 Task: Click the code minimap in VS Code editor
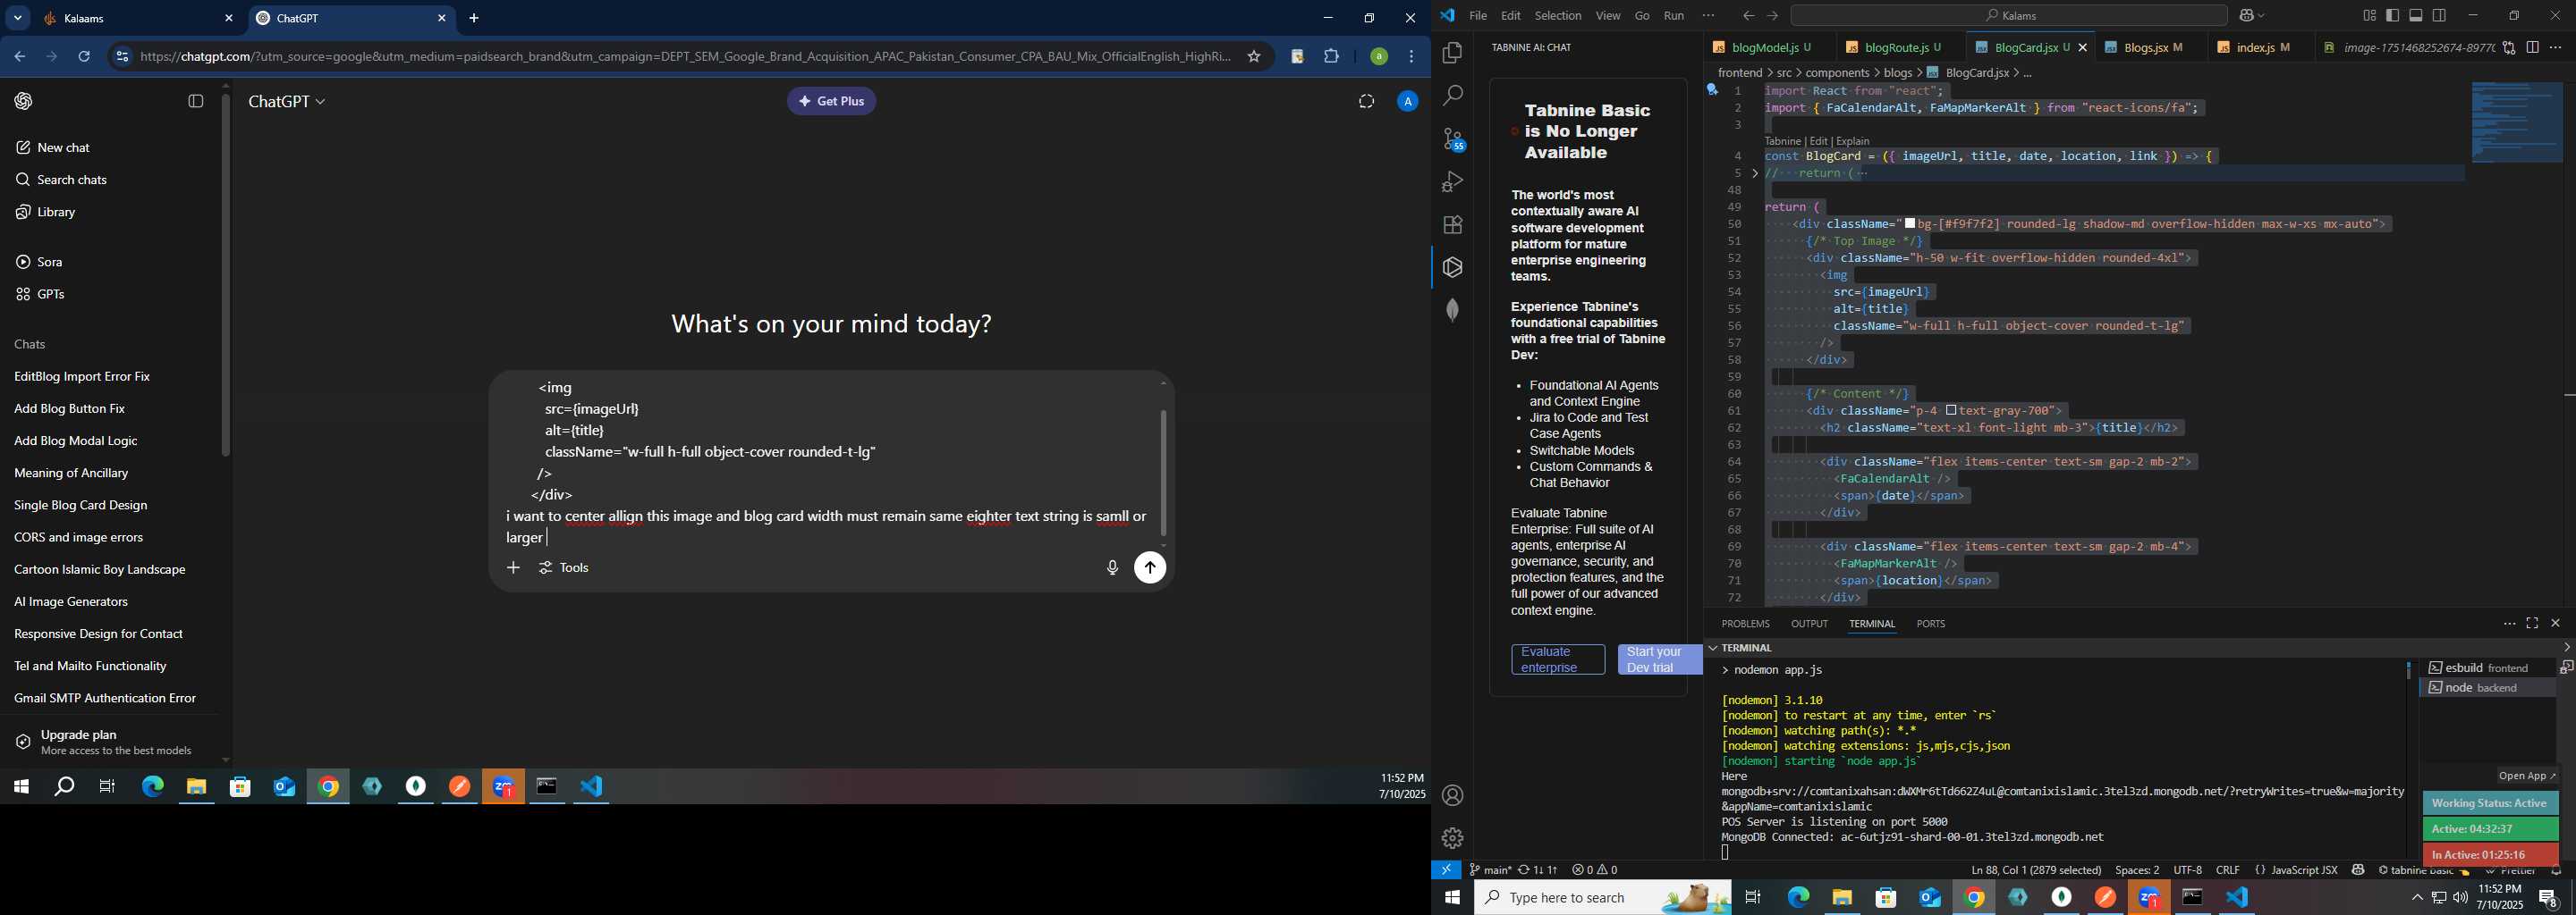(2517, 122)
